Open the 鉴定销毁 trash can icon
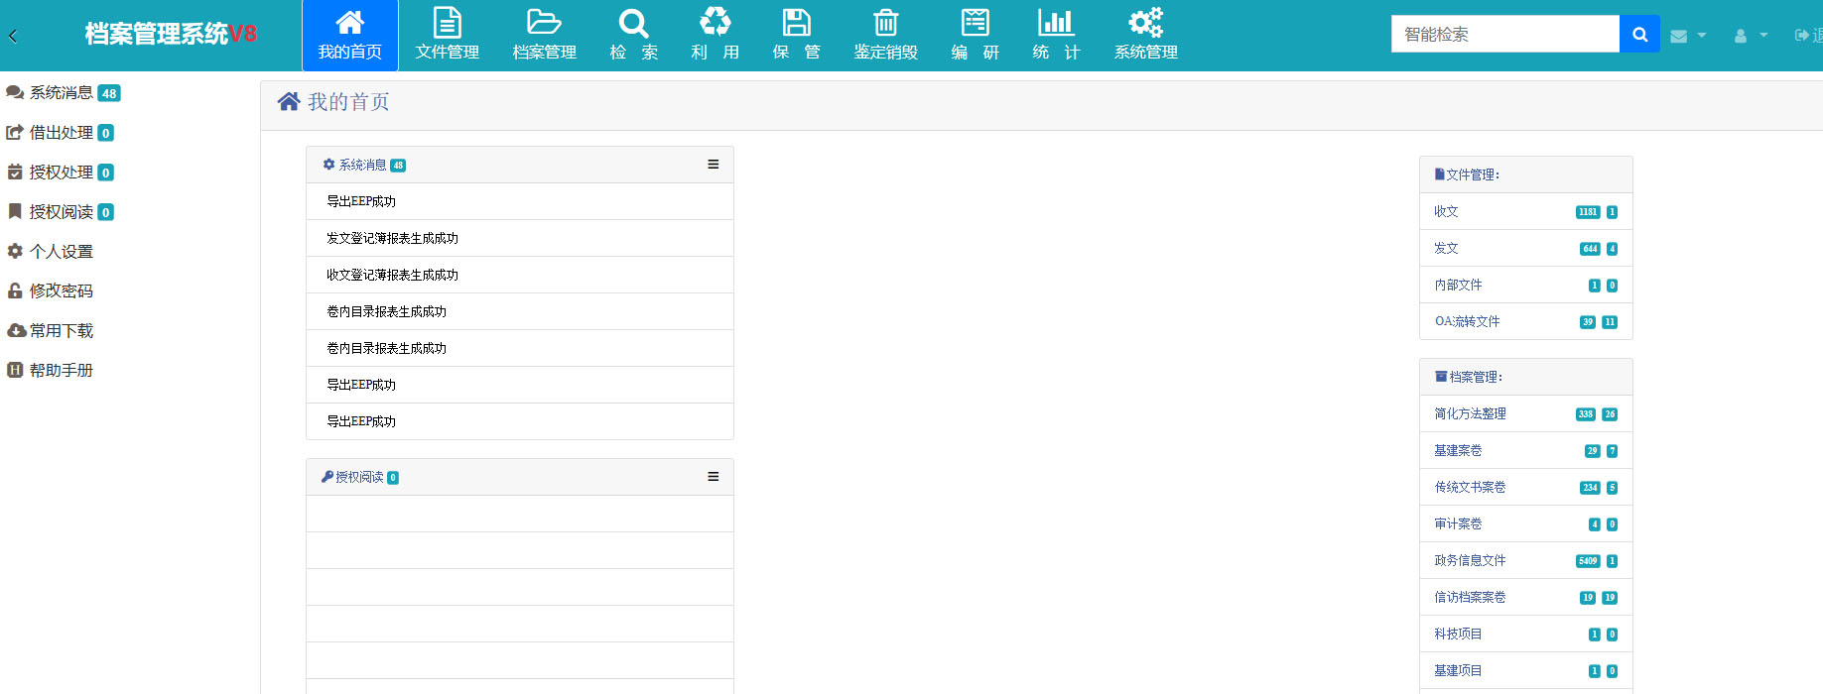1823x694 pixels. click(885, 23)
